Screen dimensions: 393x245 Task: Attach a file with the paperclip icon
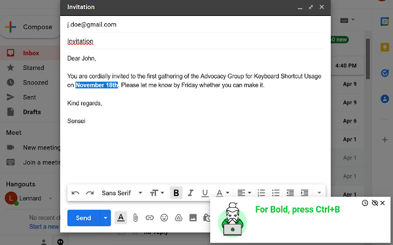[135, 218]
